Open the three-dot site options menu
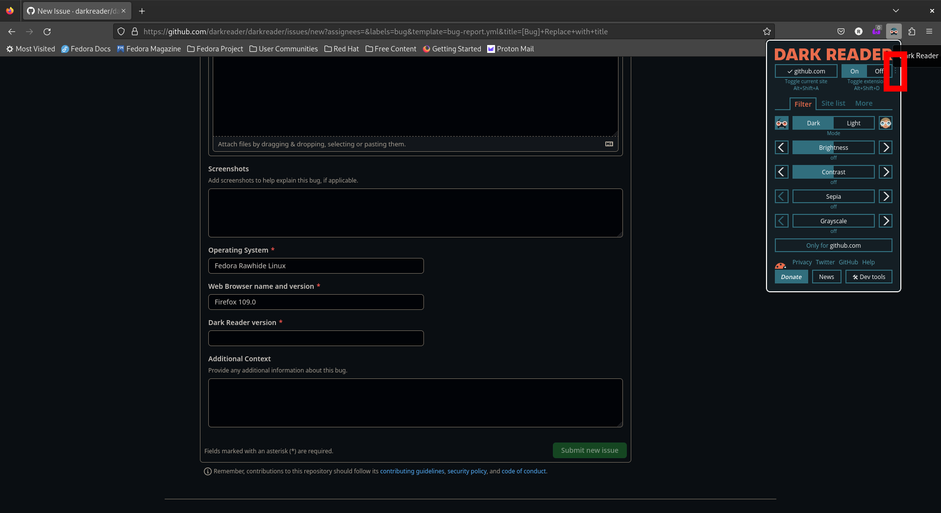The width and height of the screenshot is (941, 513). 896,71
